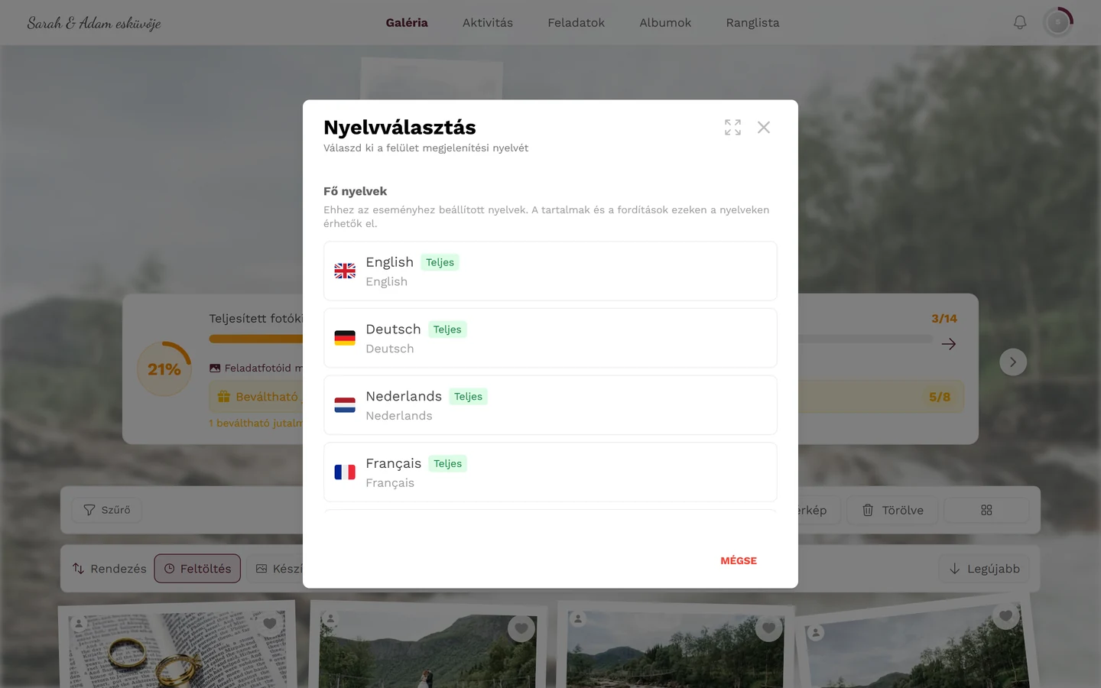Click the MÉGSE cancel button

[739, 560]
